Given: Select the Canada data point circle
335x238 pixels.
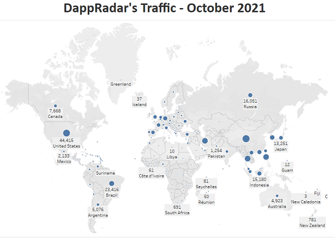Looking at the screenshot, I should click(x=55, y=106).
